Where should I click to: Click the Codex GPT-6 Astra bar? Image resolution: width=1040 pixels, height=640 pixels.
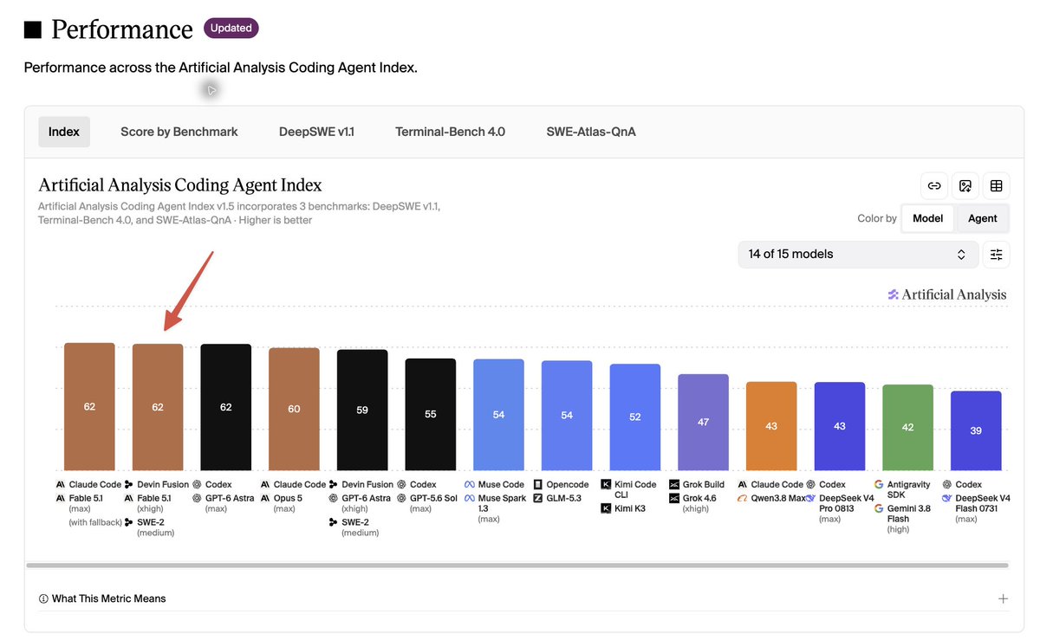(x=226, y=407)
